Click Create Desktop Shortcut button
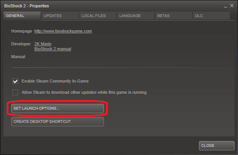The image size is (238, 155). pos(58,122)
